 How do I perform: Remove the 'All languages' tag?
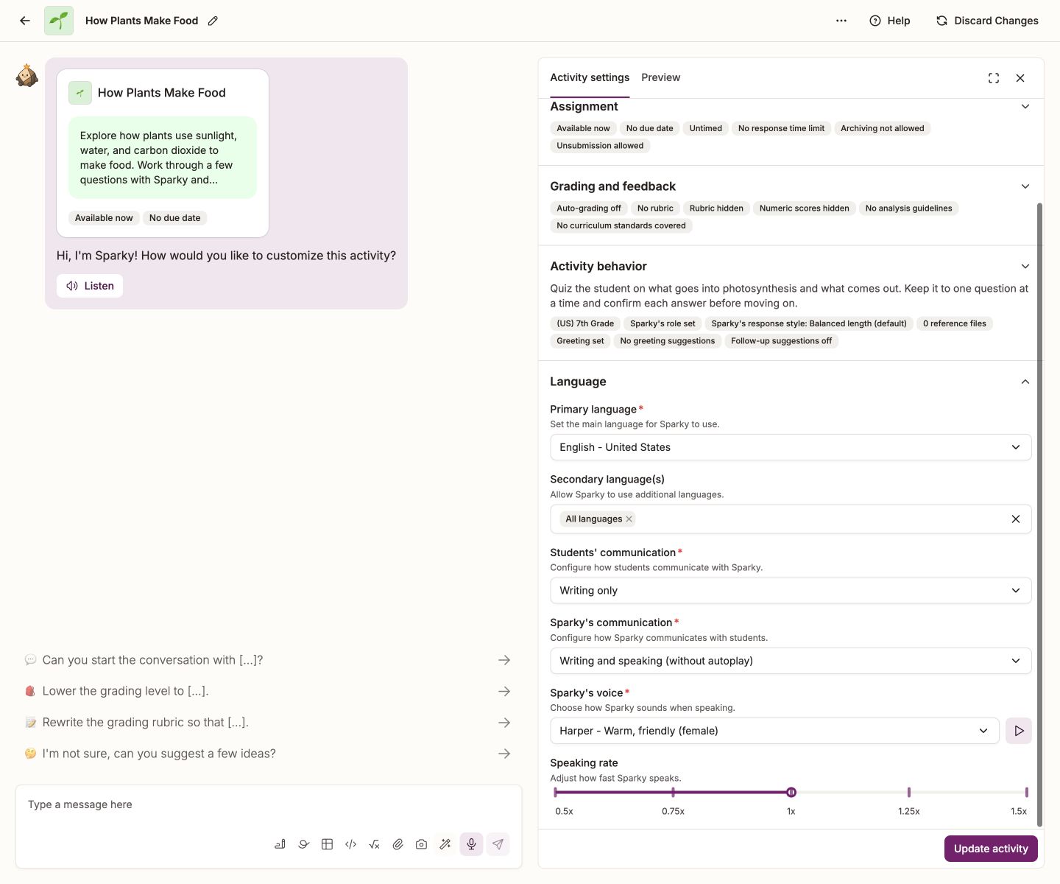click(629, 519)
